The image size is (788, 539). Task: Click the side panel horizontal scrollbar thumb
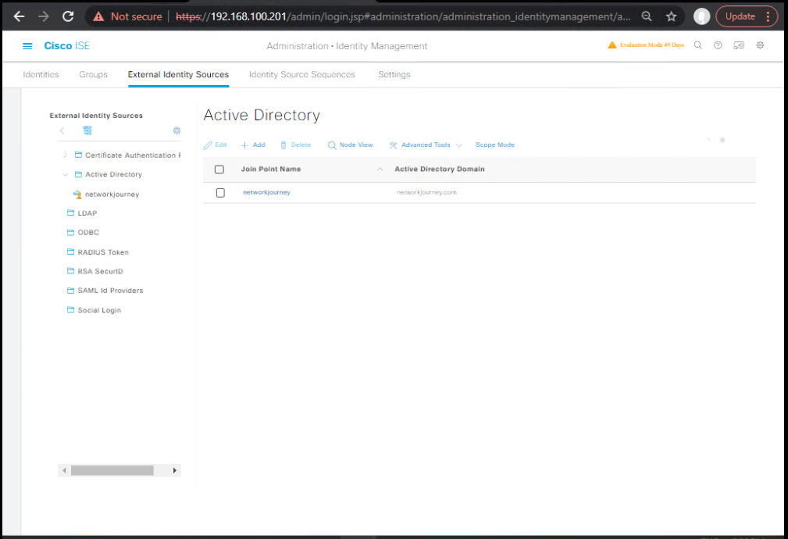112,470
